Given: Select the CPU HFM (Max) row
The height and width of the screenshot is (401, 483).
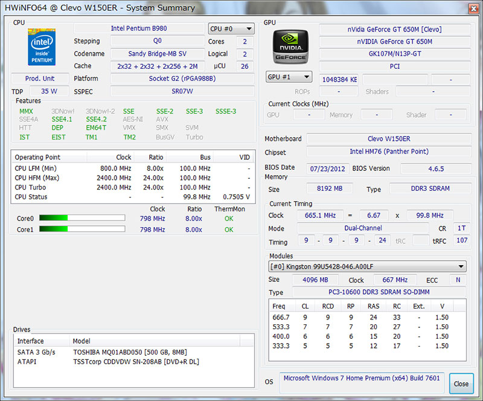Looking at the screenshot, I should point(133,178).
